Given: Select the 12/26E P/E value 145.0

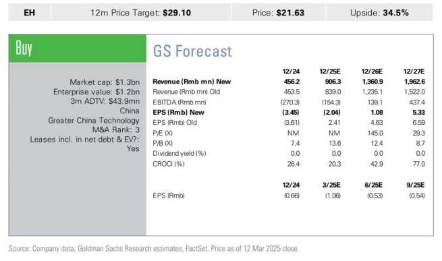Looking at the screenshot, I should (375, 133).
